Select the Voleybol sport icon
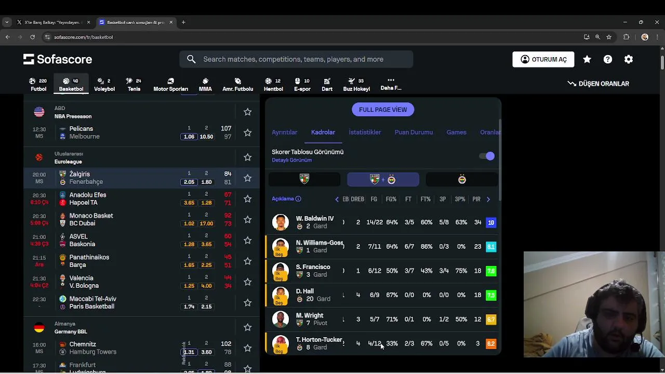665x374 pixels. coord(104,85)
